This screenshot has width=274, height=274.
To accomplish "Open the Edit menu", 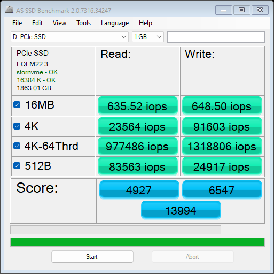I will [x=37, y=23].
